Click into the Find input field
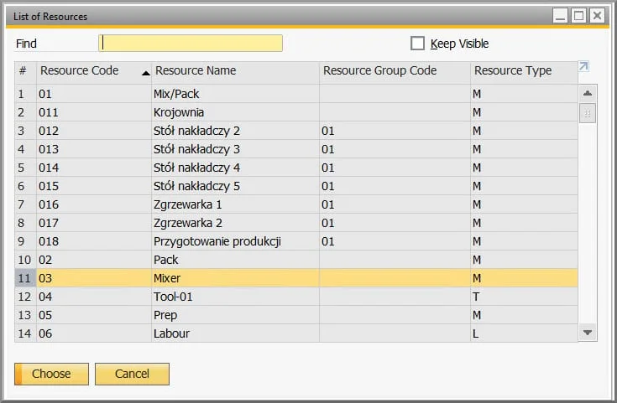This screenshot has width=617, height=403. (191, 44)
